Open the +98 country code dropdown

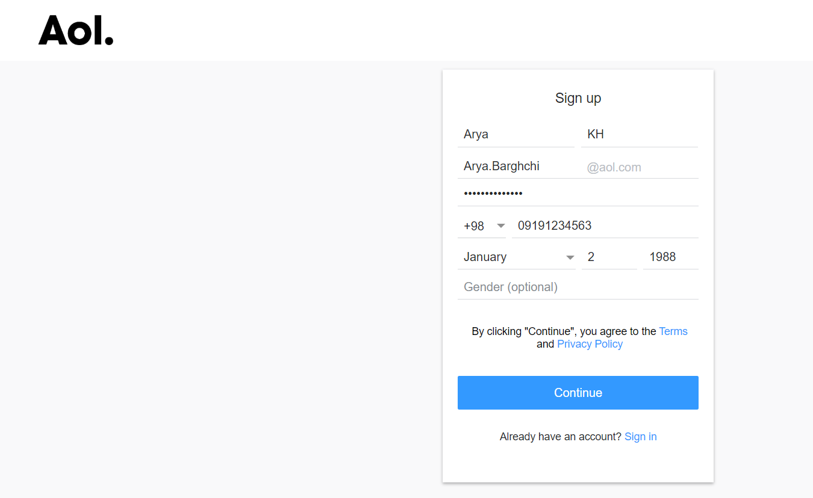482,226
